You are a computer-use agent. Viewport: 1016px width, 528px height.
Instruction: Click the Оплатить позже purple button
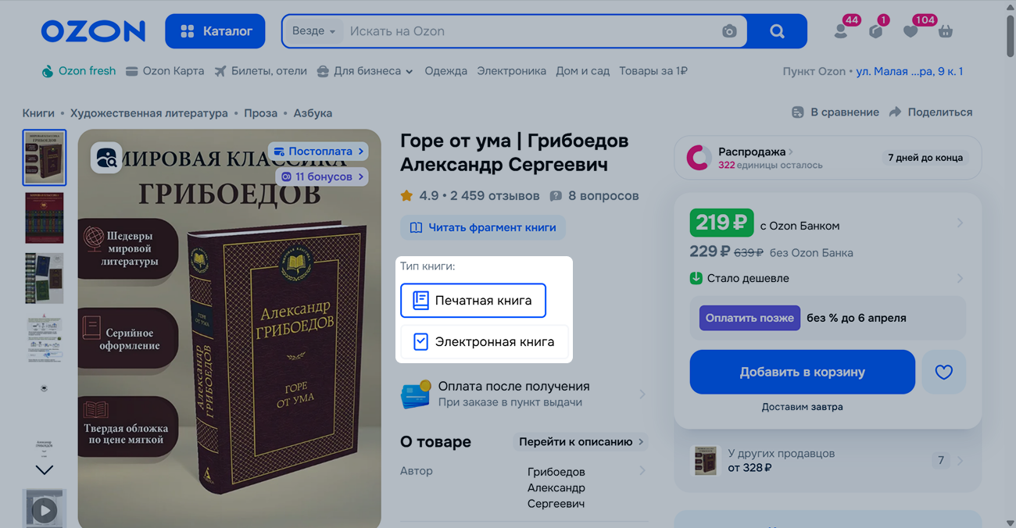pyautogui.click(x=749, y=318)
